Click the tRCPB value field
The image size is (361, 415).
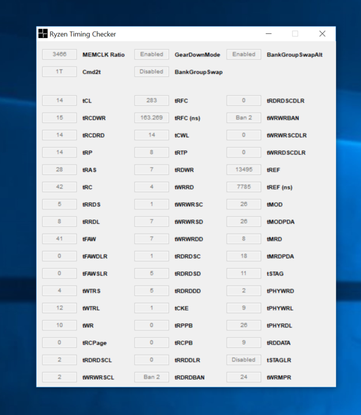coord(152,342)
